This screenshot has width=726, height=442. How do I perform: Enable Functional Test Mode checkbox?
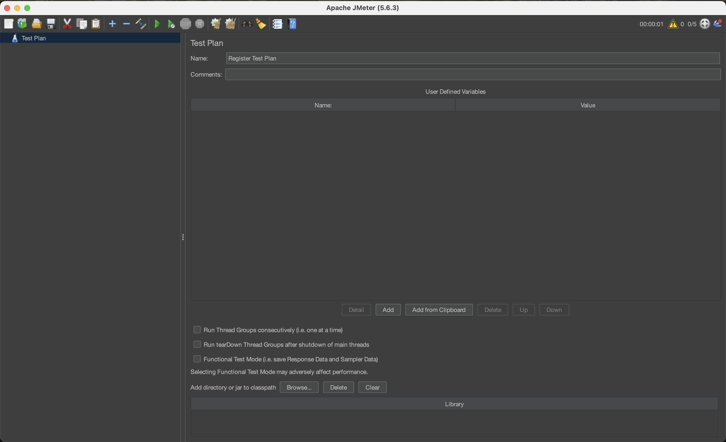[197, 359]
